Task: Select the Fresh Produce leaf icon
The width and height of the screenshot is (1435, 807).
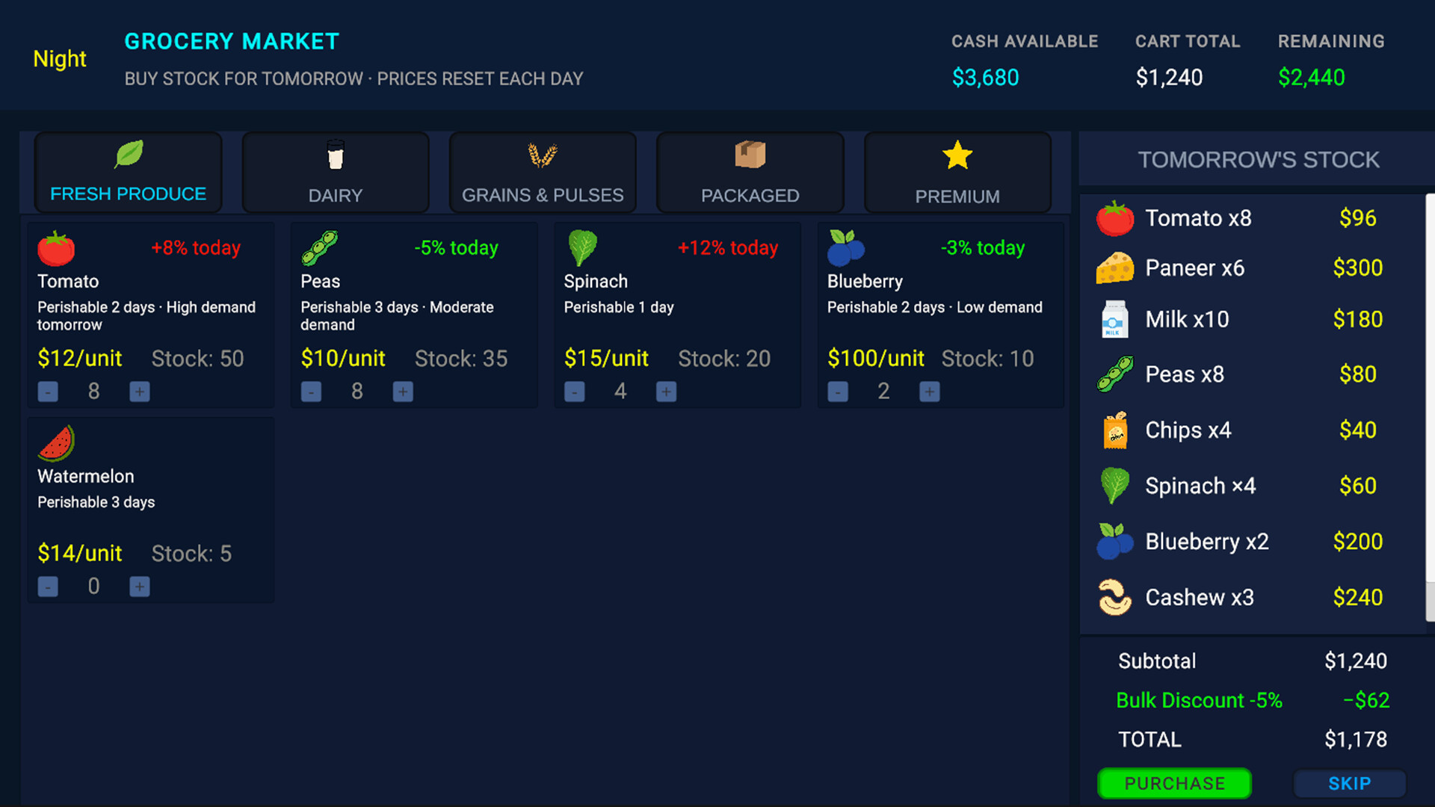Action: point(127,154)
